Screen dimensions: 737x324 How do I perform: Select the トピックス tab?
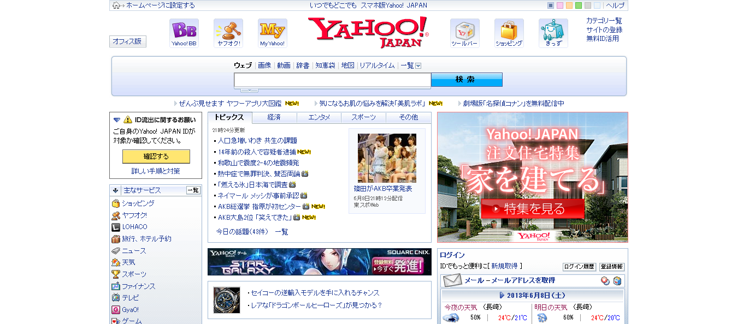click(229, 117)
